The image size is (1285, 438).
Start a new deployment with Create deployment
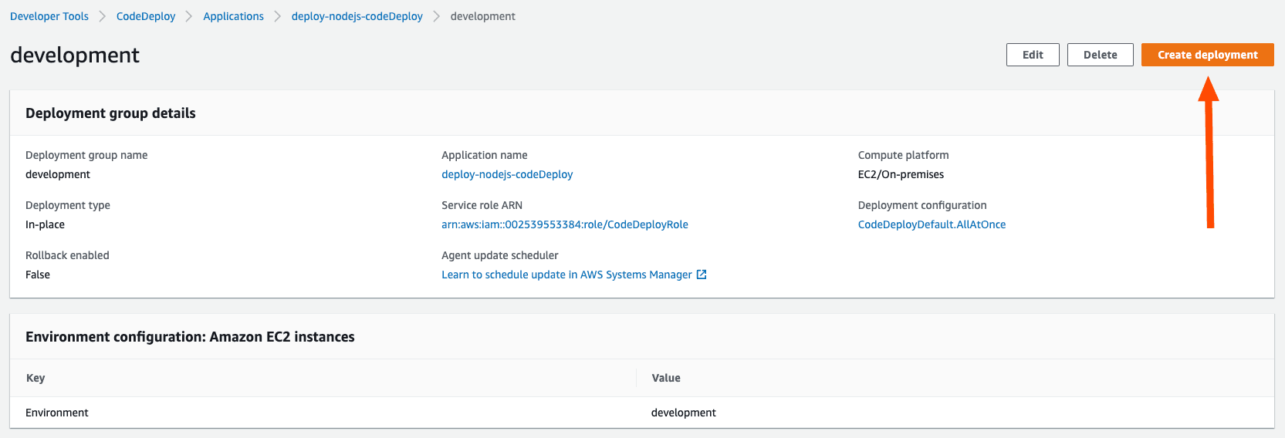1207,55
